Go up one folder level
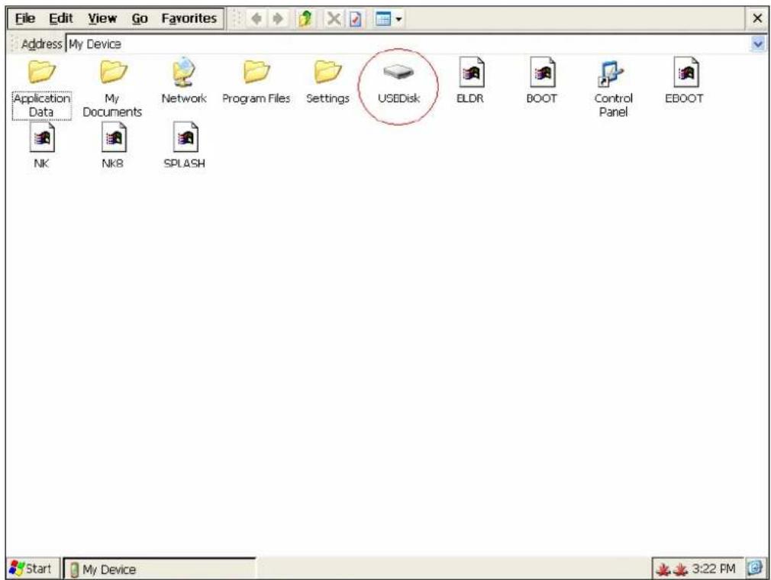This screenshot has height=580, width=771. click(x=305, y=18)
